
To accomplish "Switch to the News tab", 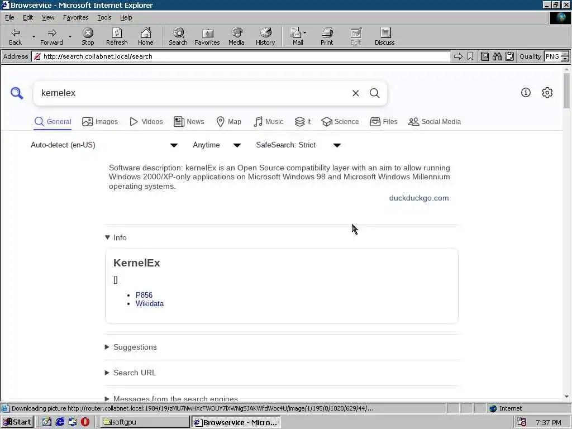I will (x=189, y=121).
